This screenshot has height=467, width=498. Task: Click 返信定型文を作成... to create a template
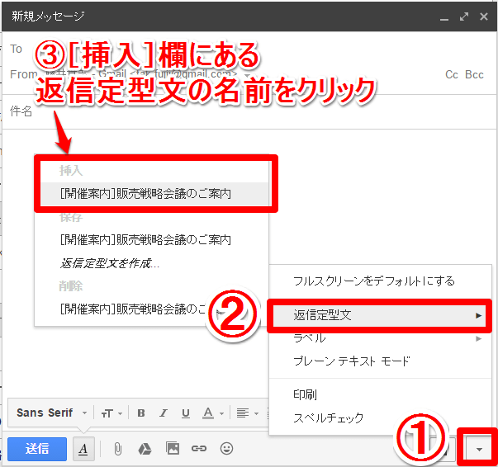(x=151, y=263)
